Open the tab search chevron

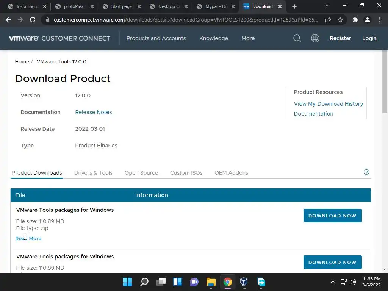point(327,5)
